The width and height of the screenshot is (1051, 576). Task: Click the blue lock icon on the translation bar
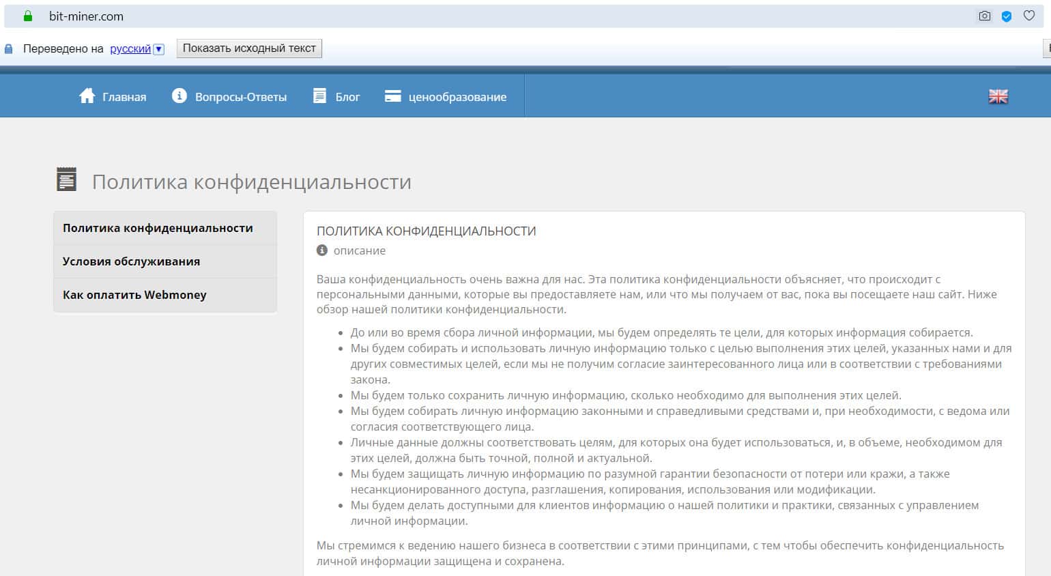pos(9,49)
